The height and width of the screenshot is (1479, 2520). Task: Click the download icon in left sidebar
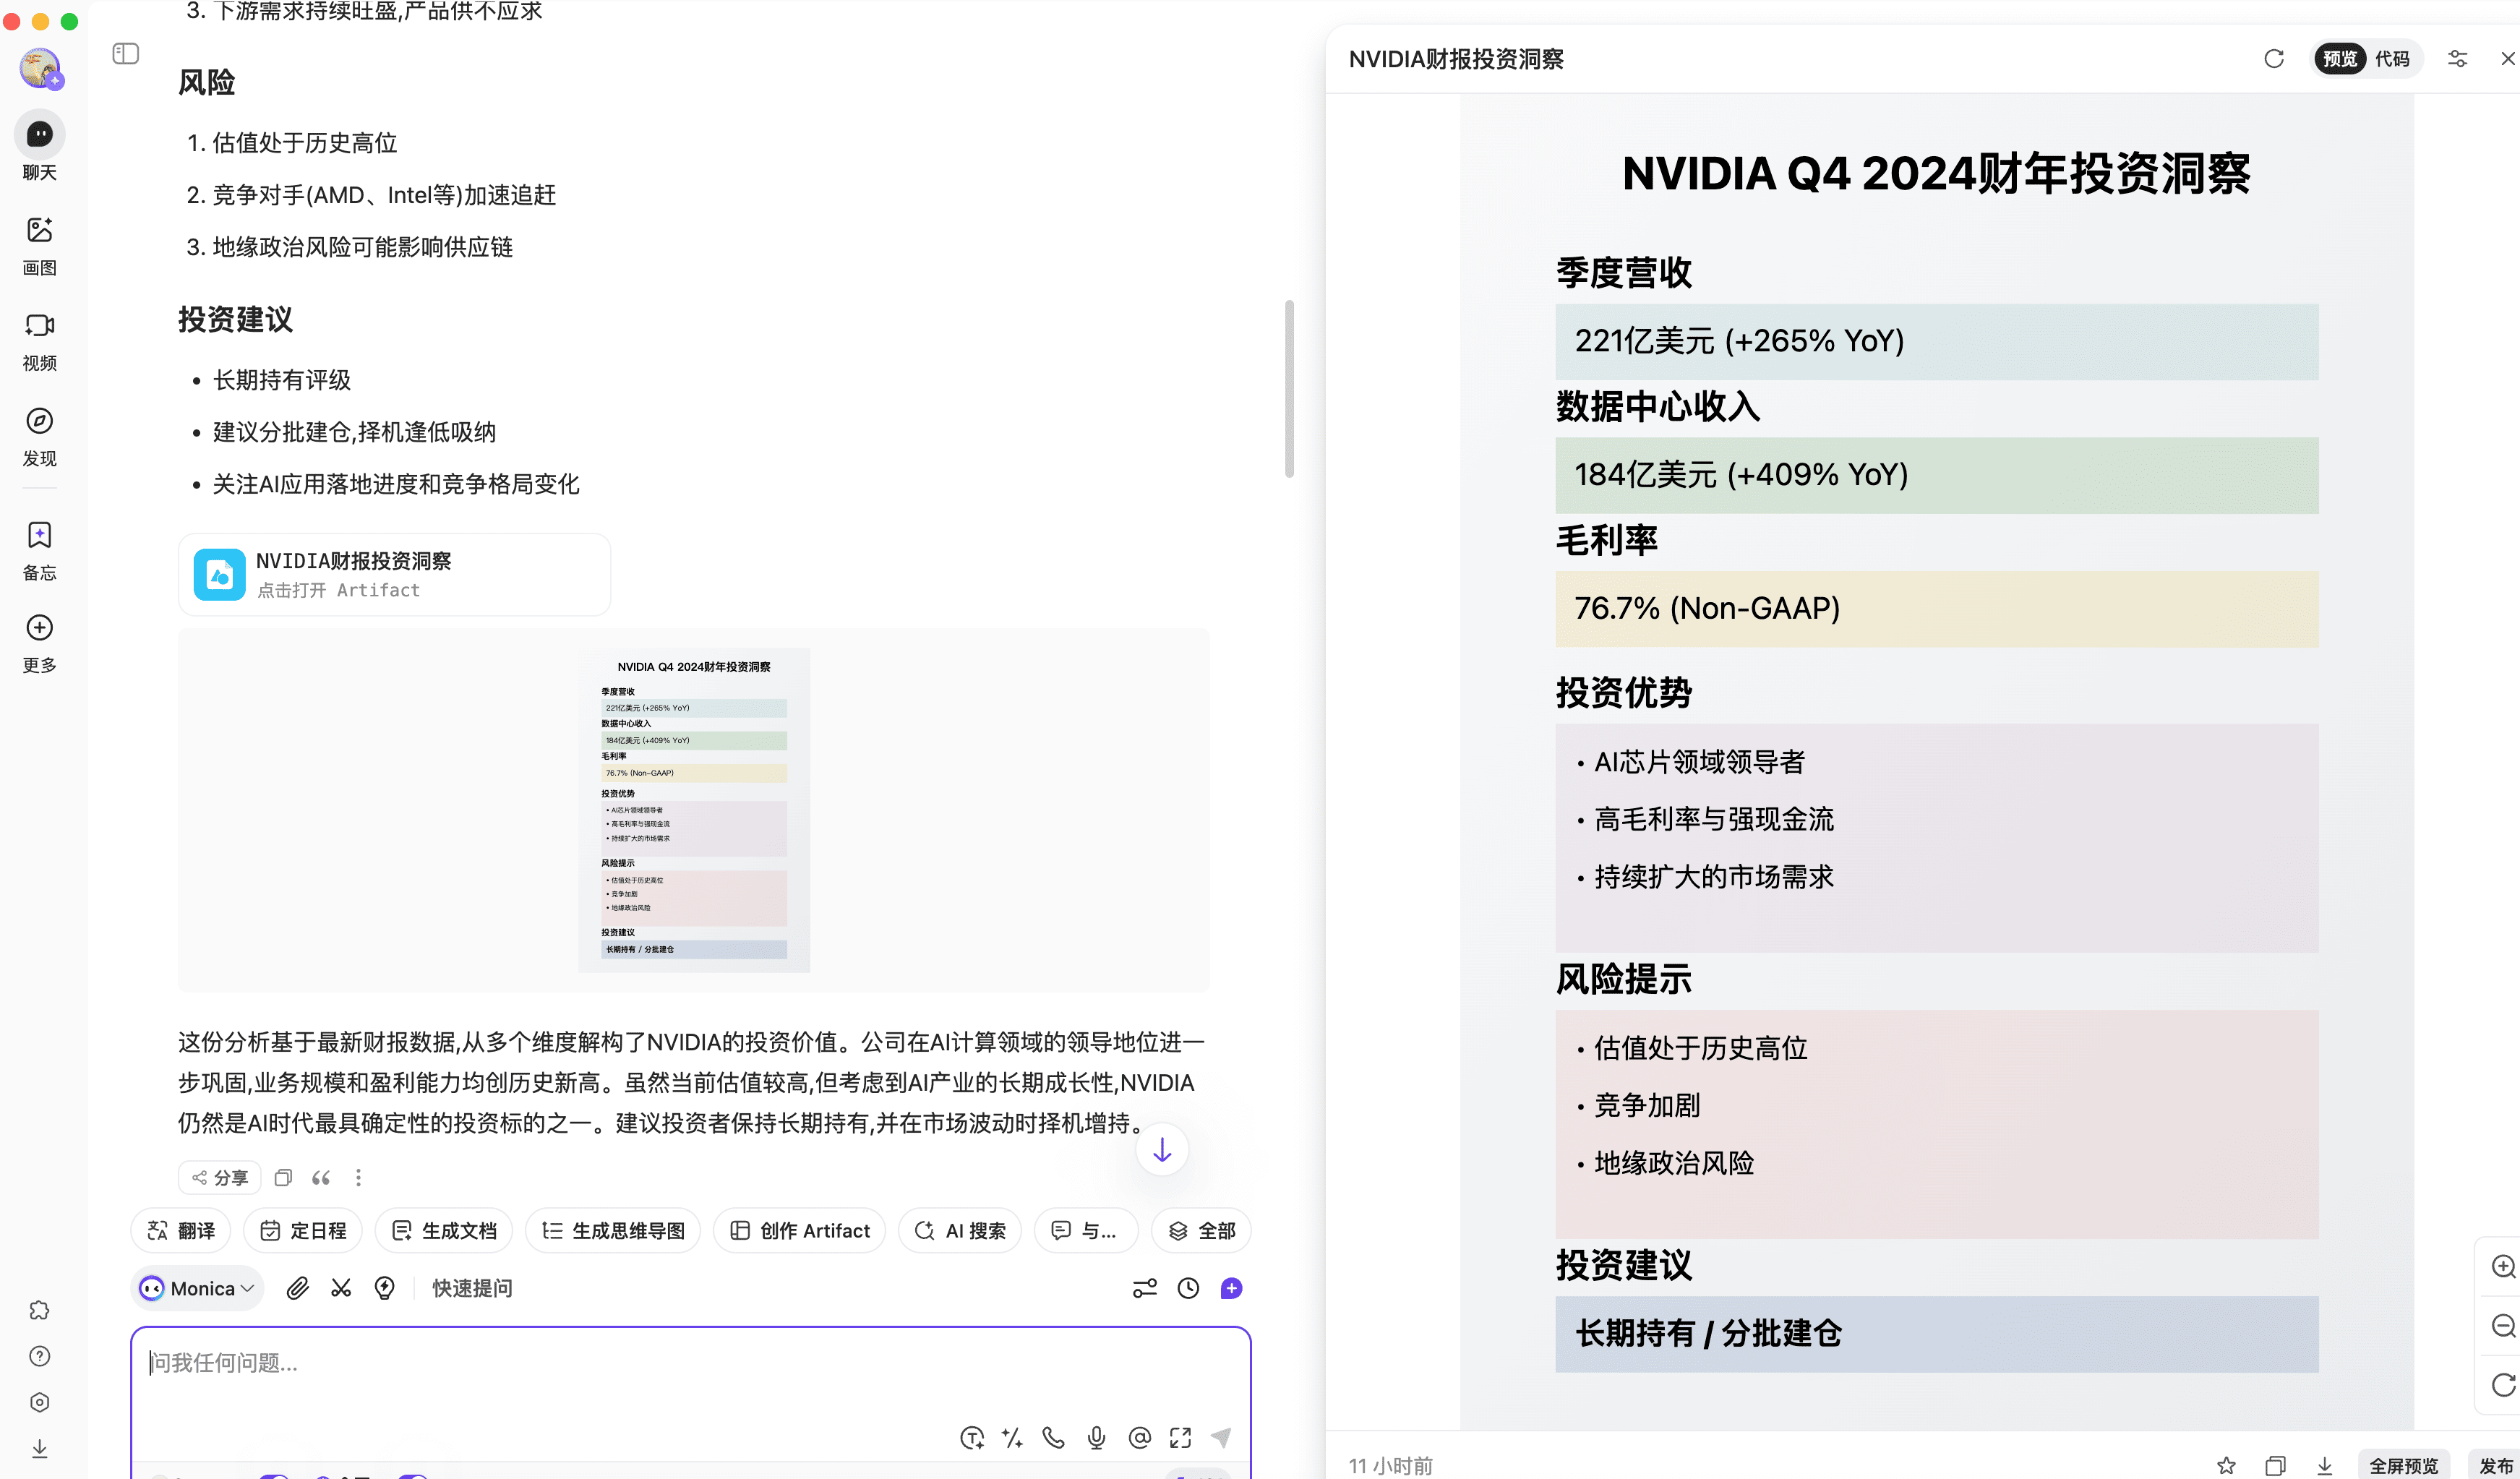pyautogui.click(x=40, y=1448)
